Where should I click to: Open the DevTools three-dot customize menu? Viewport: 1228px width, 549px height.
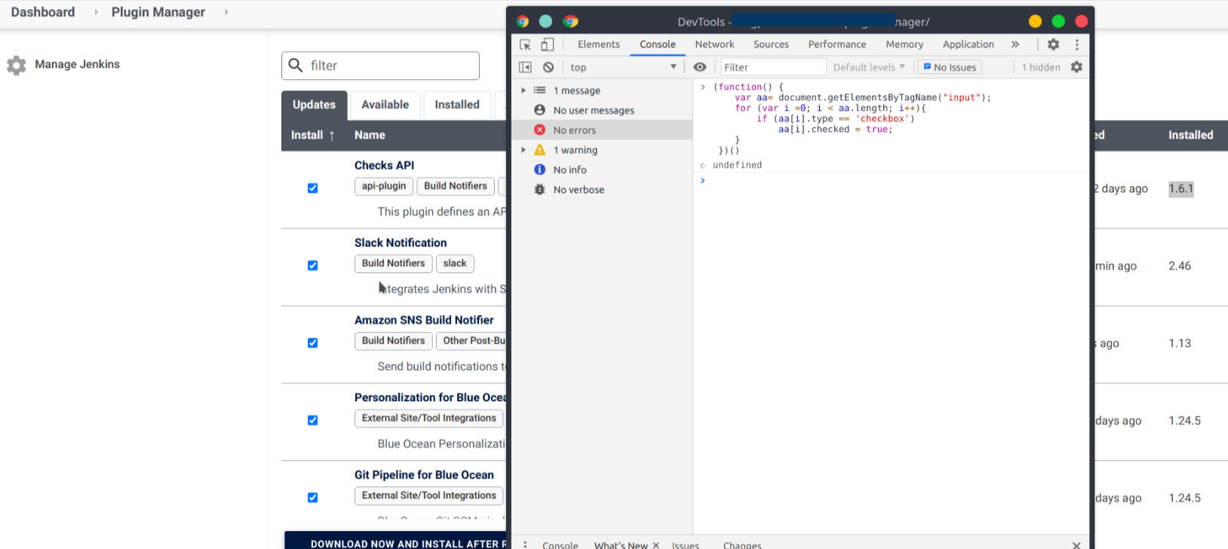[x=1077, y=44]
